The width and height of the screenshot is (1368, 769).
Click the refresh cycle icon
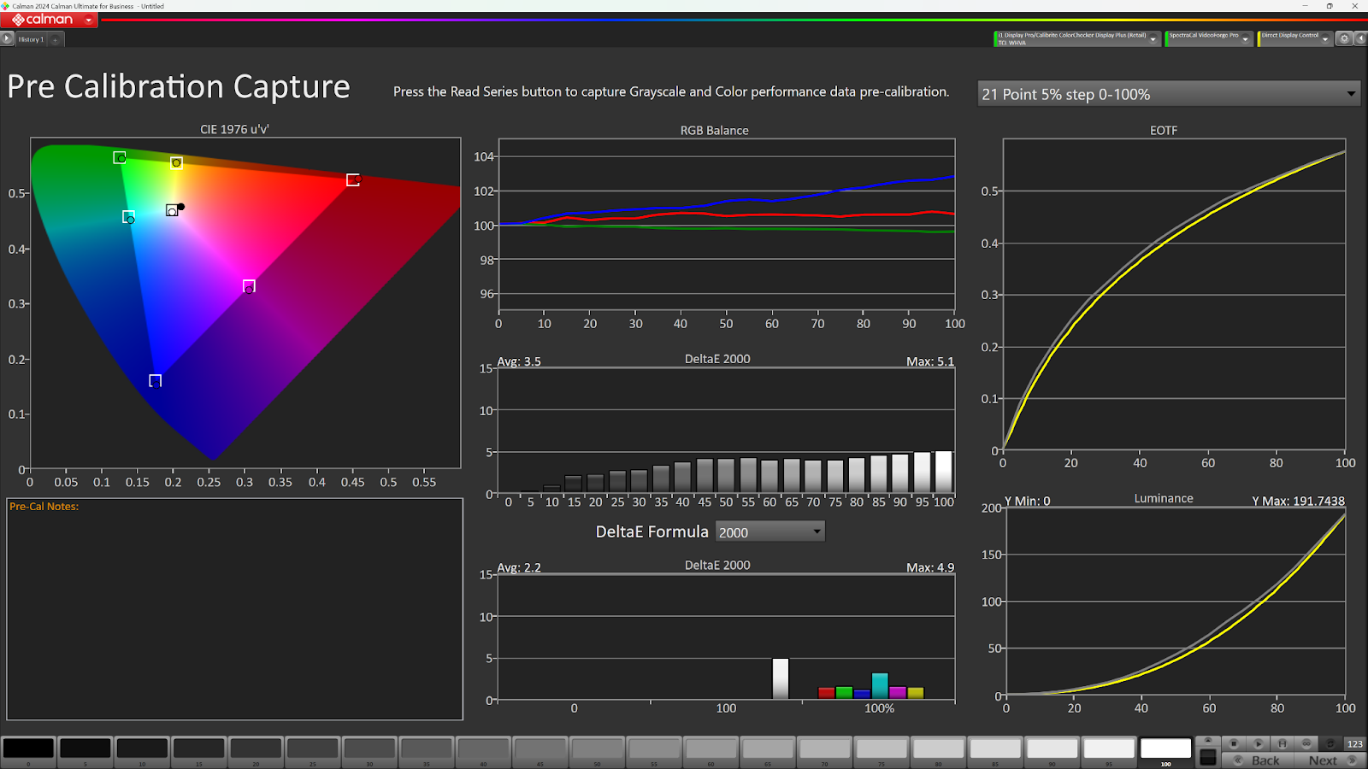[1330, 743]
